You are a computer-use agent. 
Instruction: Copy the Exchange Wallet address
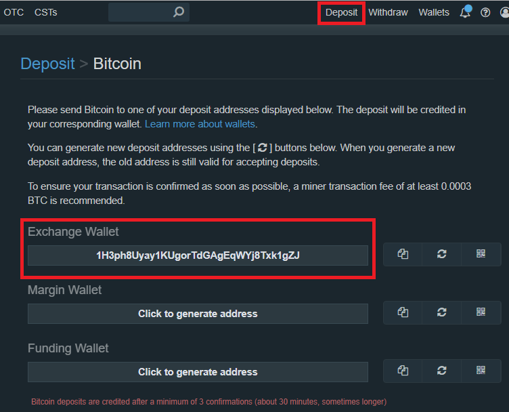click(403, 254)
